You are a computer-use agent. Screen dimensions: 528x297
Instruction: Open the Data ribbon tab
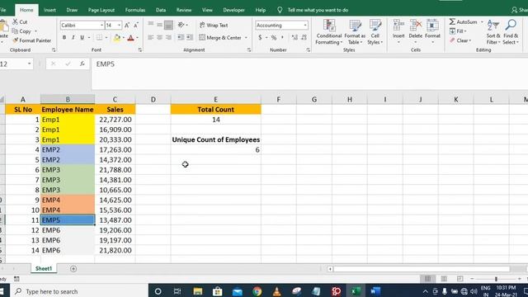(x=161, y=10)
